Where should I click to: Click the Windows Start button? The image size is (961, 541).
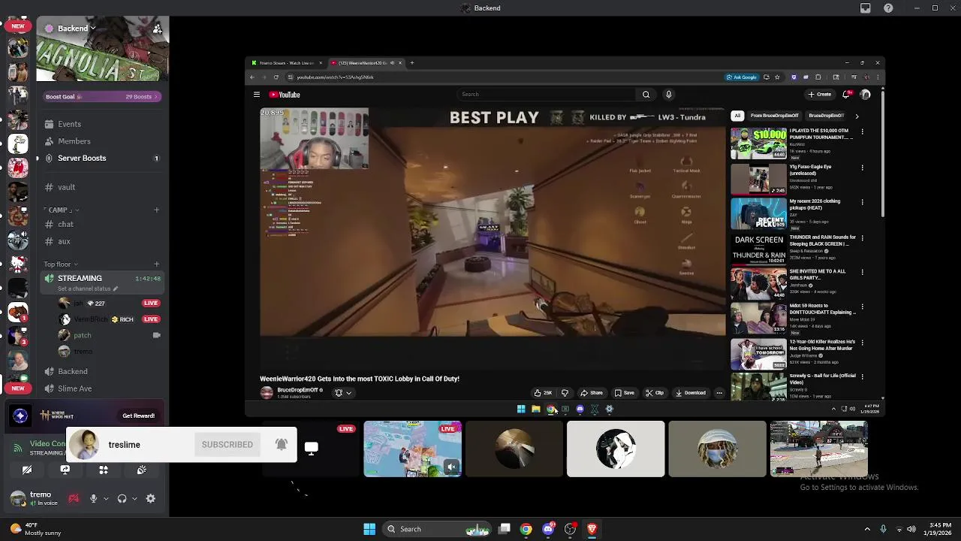pyautogui.click(x=369, y=529)
